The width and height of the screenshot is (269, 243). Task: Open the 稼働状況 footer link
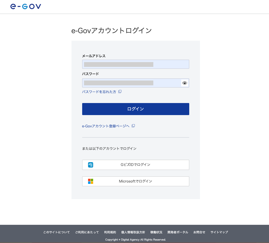click(x=156, y=232)
